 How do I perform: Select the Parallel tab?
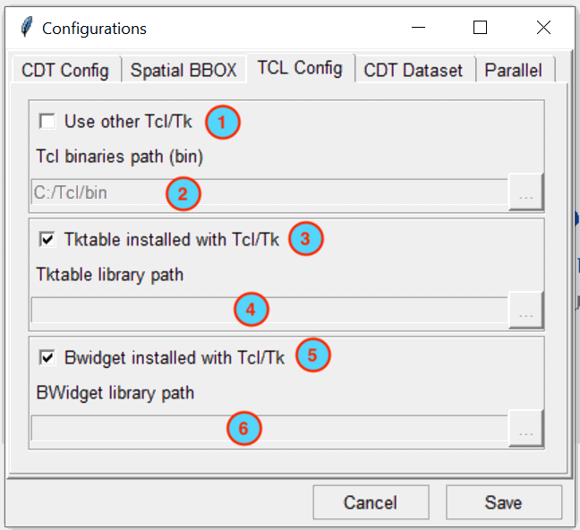pos(514,70)
